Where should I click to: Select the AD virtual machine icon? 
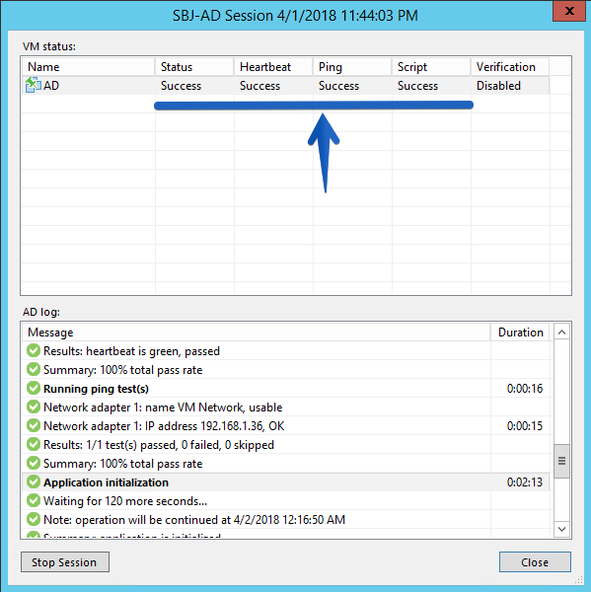coord(34,85)
